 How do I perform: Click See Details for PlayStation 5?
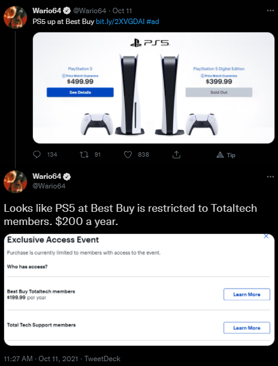click(x=80, y=92)
